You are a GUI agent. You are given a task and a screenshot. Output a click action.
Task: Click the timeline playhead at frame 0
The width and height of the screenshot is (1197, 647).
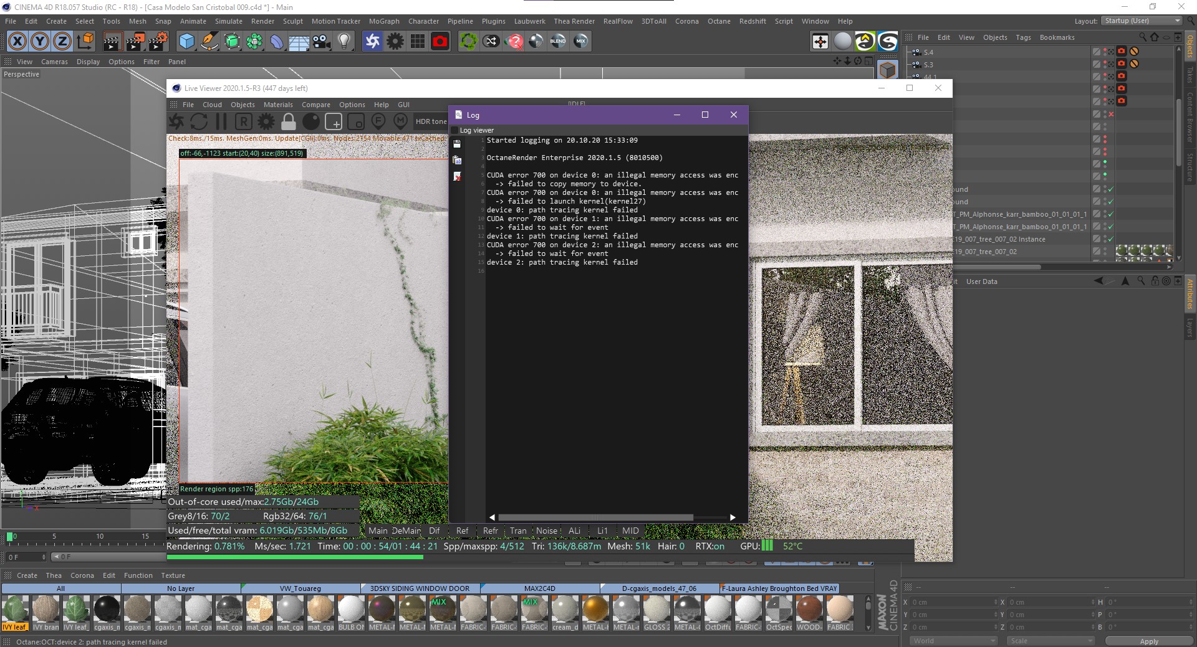[x=10, y=536]
